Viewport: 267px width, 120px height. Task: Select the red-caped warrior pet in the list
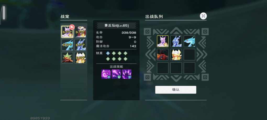(80, 32)
